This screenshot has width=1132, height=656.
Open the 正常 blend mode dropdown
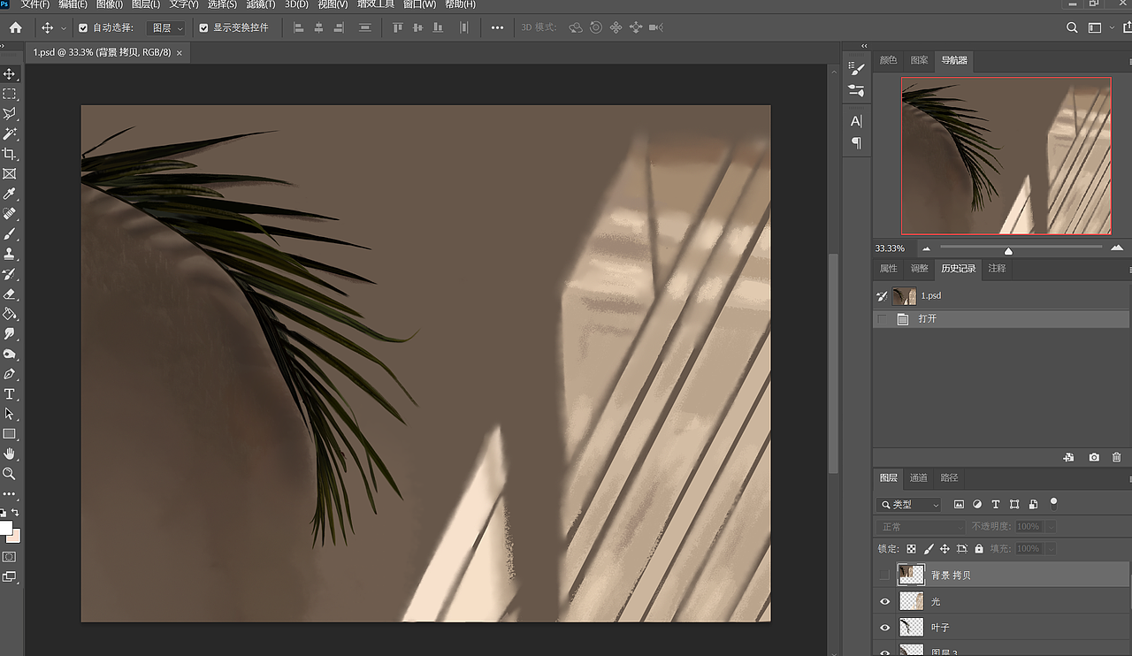(921, 526)
